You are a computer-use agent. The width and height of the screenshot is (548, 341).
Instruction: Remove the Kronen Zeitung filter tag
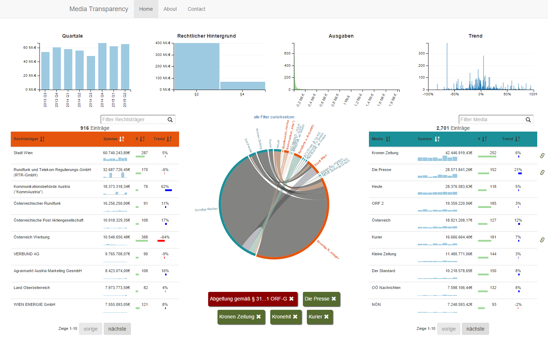[x=258, y=317]
